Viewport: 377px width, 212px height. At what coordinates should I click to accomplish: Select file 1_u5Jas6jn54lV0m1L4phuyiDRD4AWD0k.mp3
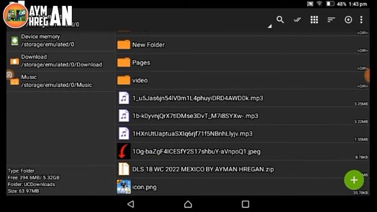coord(243,98)
